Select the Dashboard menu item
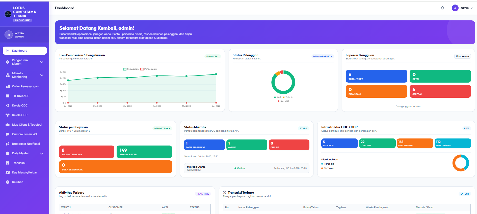 coord(25,51)
